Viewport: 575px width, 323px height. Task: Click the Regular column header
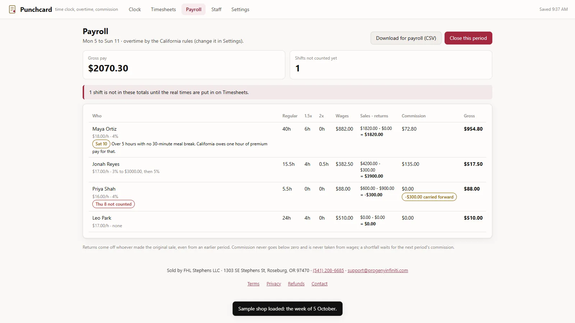pos(290,116)
